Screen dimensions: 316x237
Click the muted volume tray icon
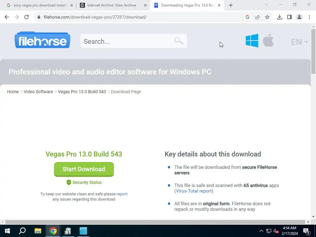276,231
